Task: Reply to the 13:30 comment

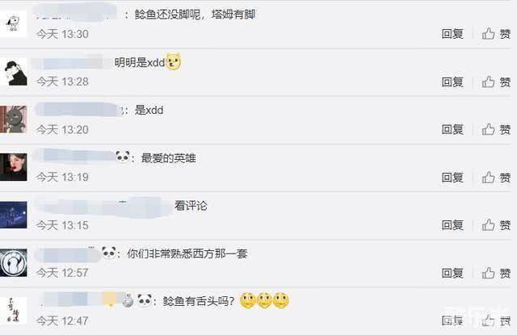Action: pos(452,34)
